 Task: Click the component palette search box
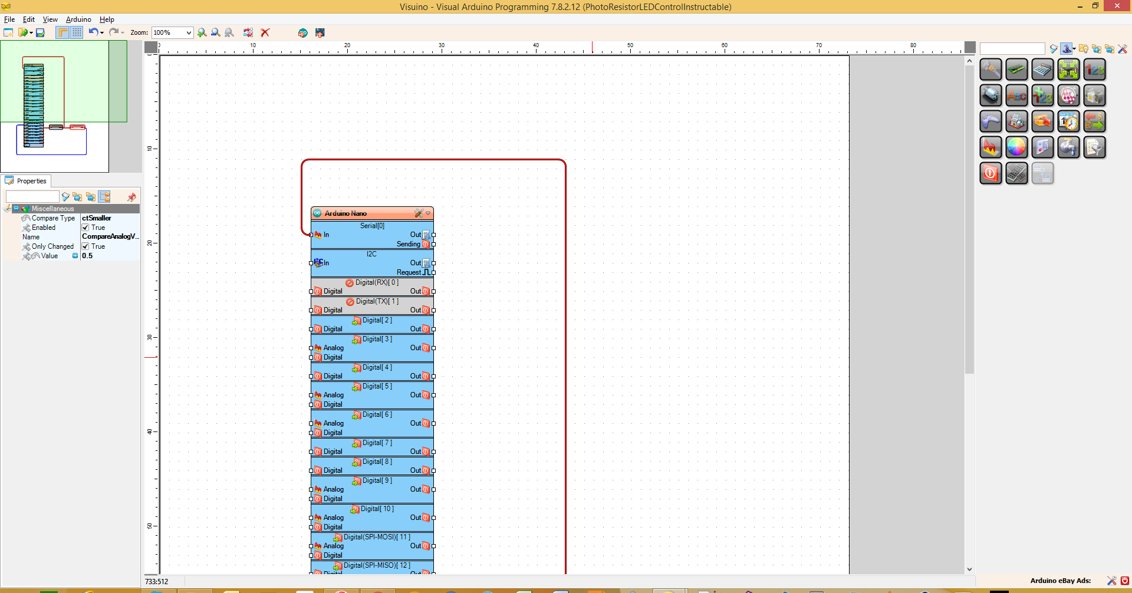point(1012,49)
